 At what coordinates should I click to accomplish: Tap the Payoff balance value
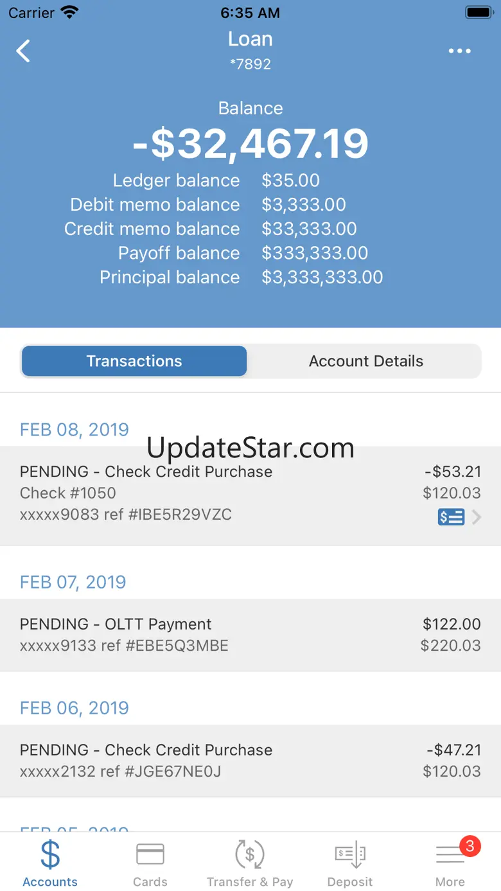[315, 253]
